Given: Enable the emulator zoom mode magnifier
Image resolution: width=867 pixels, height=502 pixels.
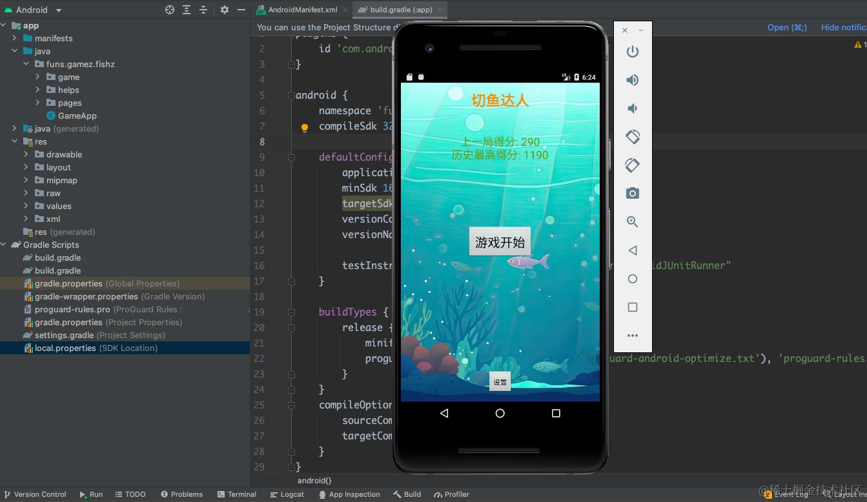Looking at the screenshot, I should [x=632, y=221].
